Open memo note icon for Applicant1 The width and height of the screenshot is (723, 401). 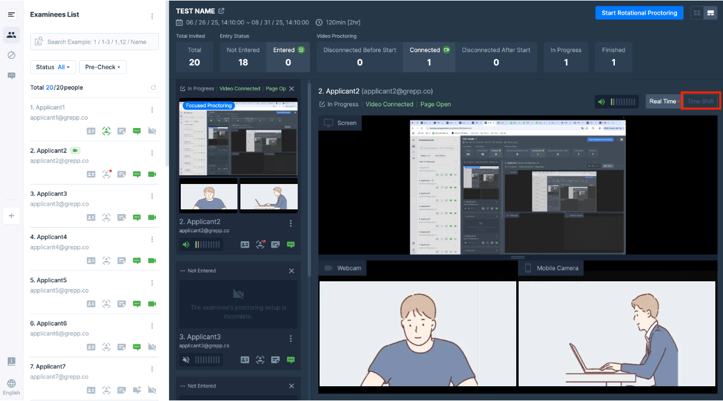pyautogui.click(x=122, y=131)
